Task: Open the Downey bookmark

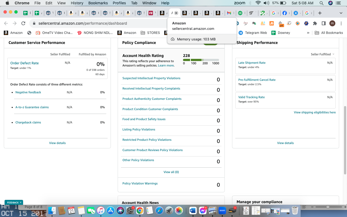Action: pos(281,33)
